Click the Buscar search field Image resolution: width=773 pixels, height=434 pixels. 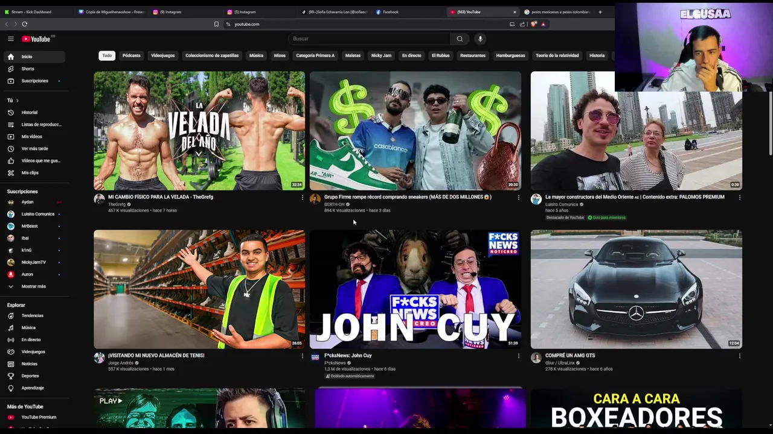[x=369, y=39]
